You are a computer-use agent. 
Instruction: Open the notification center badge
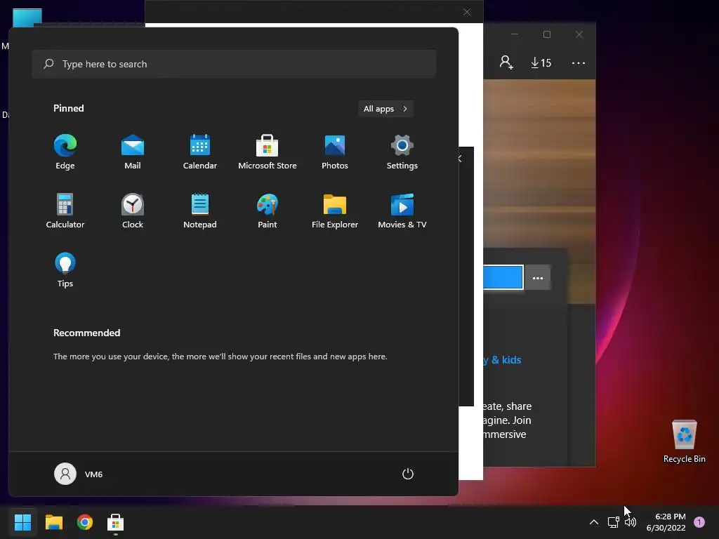tap(699, 522)
